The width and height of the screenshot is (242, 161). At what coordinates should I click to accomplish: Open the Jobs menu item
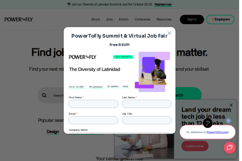click(x=109, y=19)
